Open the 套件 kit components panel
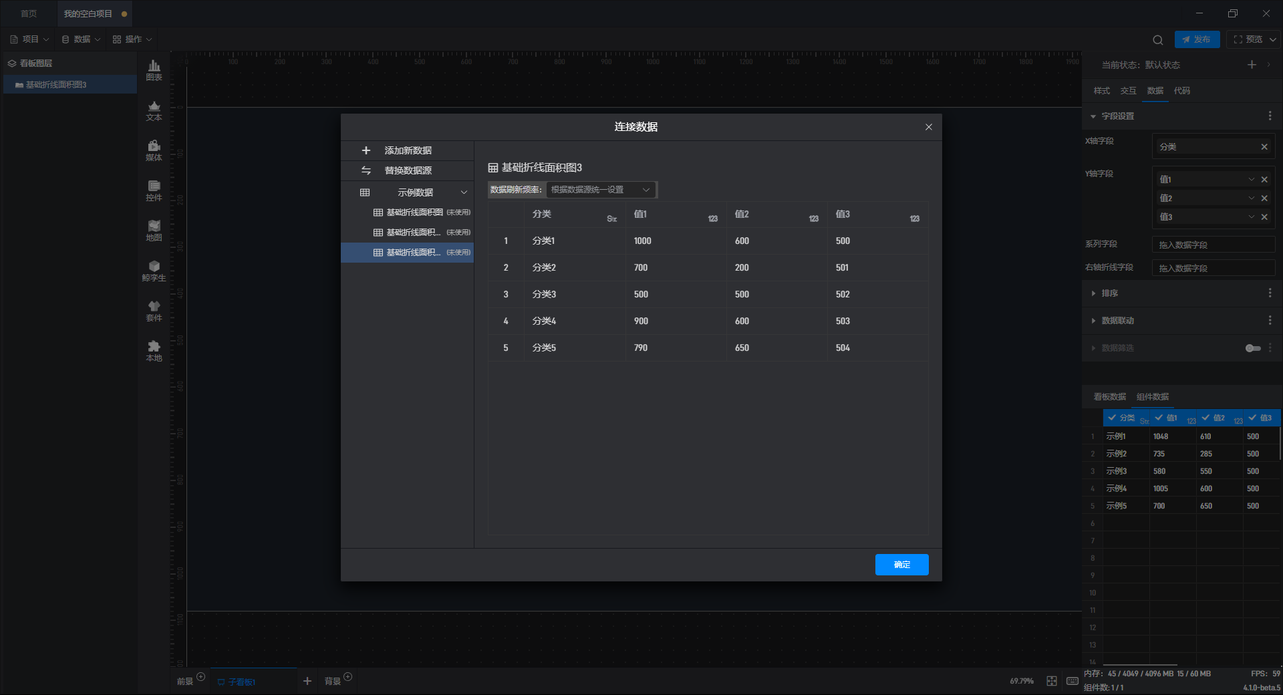This screenshot has height=695, width=1283. click(x=154, y=311)
